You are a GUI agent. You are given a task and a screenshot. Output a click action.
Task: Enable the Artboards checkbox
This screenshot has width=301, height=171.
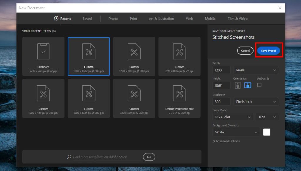coord(259,85)
